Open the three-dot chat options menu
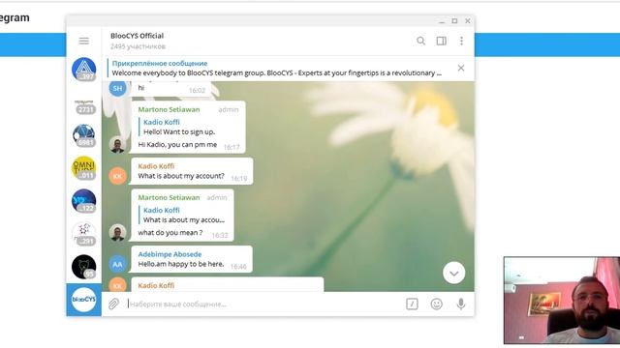The height and width of the screenshot is (348, 620). 461,41
